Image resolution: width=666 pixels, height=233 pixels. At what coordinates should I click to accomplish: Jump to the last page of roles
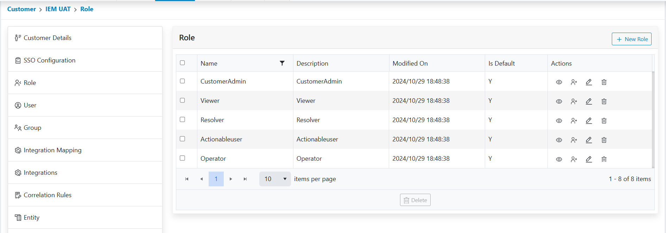(x=245, y=179)
